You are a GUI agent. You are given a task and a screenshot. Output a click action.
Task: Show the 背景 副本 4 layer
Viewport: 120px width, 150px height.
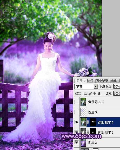coord(76,102)
